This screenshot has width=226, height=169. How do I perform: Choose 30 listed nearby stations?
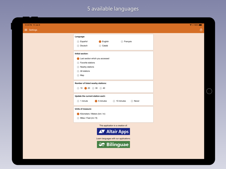click(x=95, y=88)
